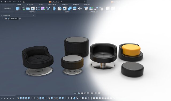Select the yellow cushion in the viewport

pos(131,50)
